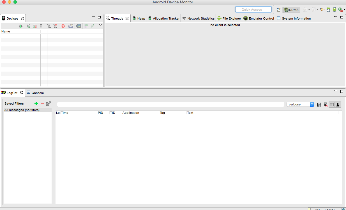The image size is (346, 210).
Task: Open the Emulator Control tab
Action: point(259,18)
